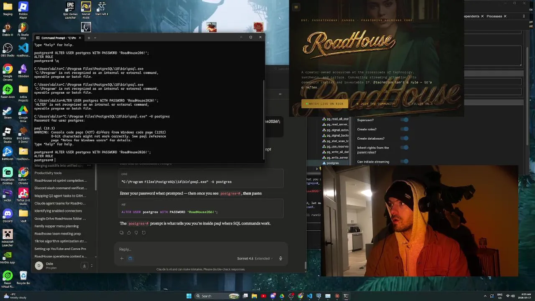Select the pg_signal_backend role tree item
This screenshot has width=535, height=301.
(335, 135)
